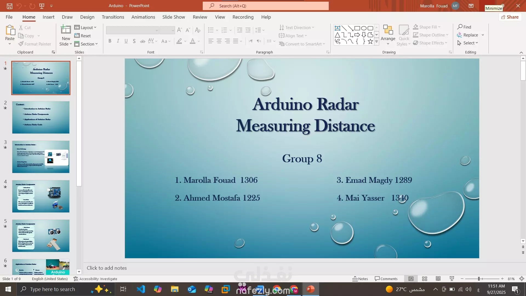Decrease the list indent level
The height and width of the screenshot is (296, 526).
pyautogui.click(x=239, y=30)
